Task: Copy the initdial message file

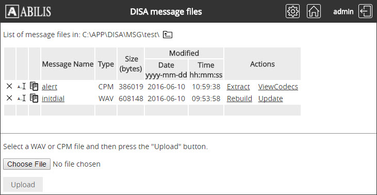Action: 34,98
